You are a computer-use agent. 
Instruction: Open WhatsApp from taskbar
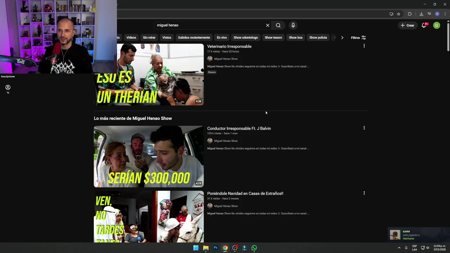[254, 248]
